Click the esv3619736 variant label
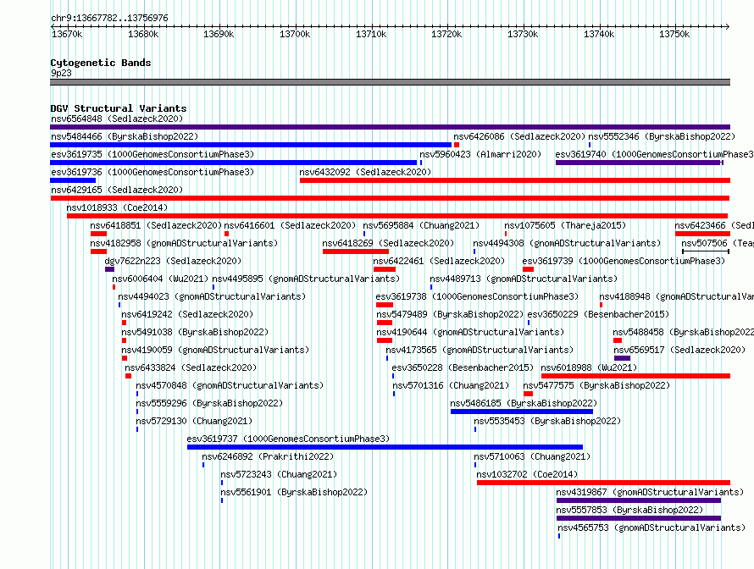 pyautogui.click(x=152, y=172)
